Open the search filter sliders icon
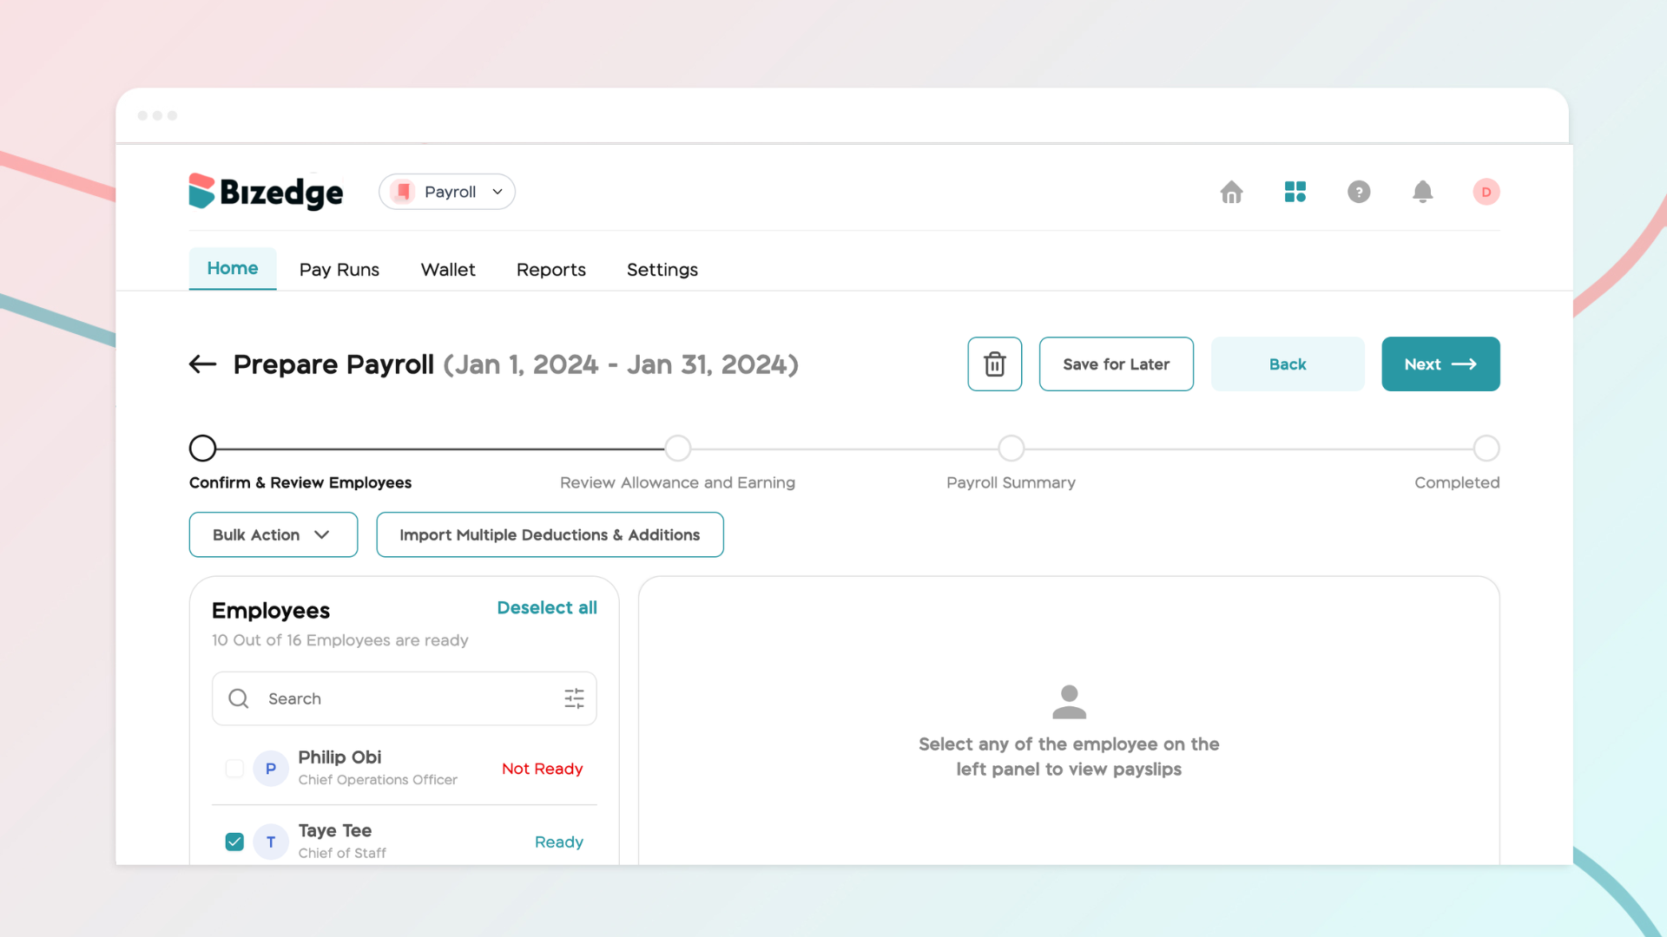This screenshot has height=937, width=1667. 574,698
